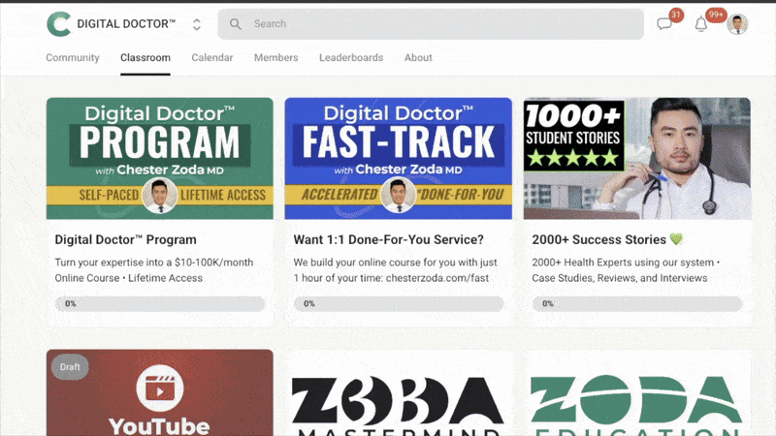Image resolution: width=776 pixels, height=436 pixels.
Task: Open the Digital Doctor Program thumbnail
Action: coord(160,158)
